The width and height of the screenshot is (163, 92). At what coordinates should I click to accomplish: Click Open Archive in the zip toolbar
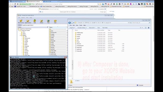coord(28,21)
